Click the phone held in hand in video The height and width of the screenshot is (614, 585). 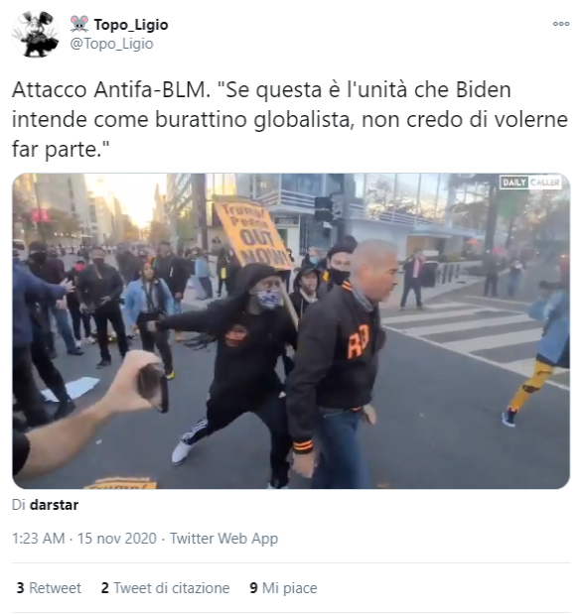[x=154, y=386]
